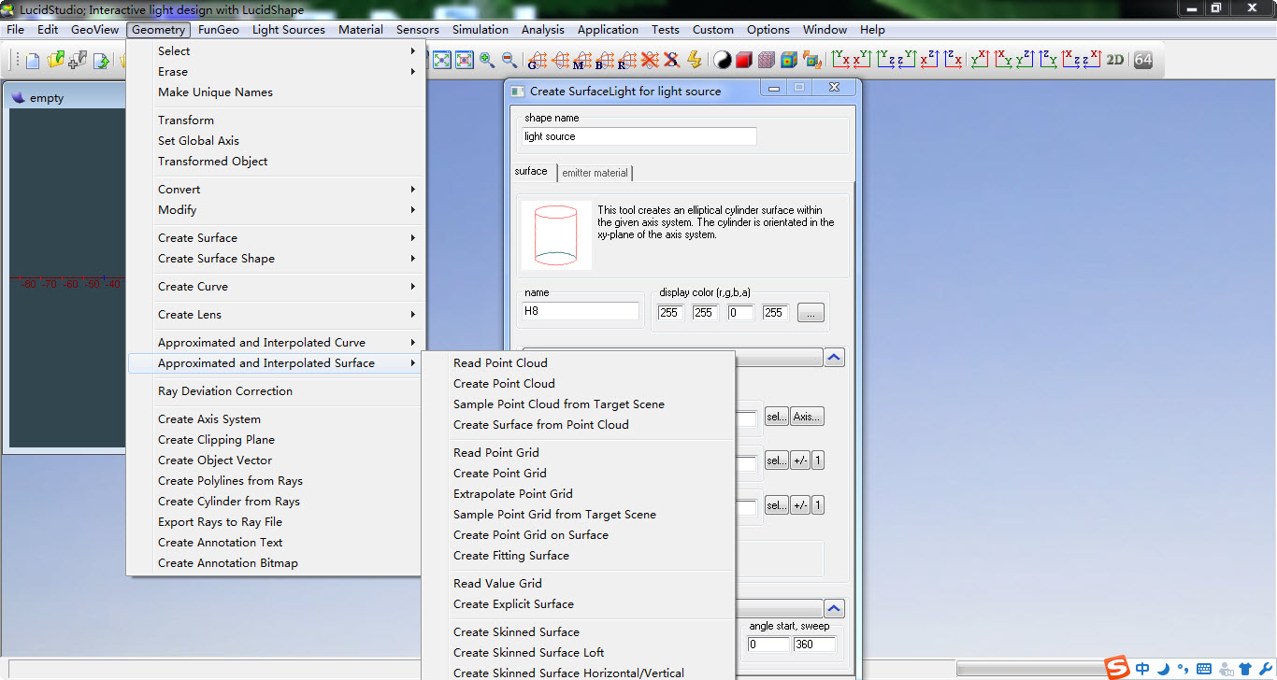1277x680 pixels.
Task: Click the Axis... button
Action: tap(808, 417)
